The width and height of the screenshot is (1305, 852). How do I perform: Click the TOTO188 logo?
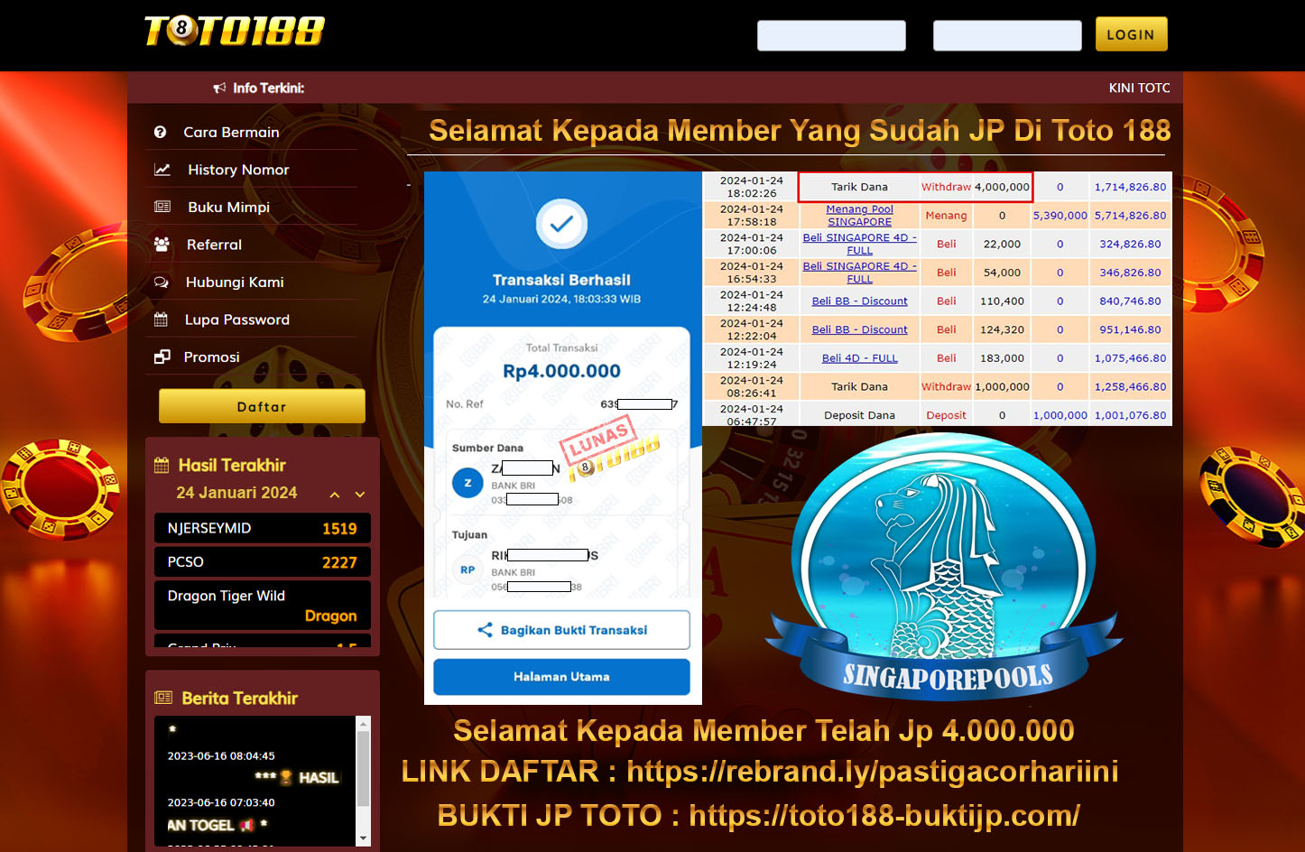click(235, 31)
